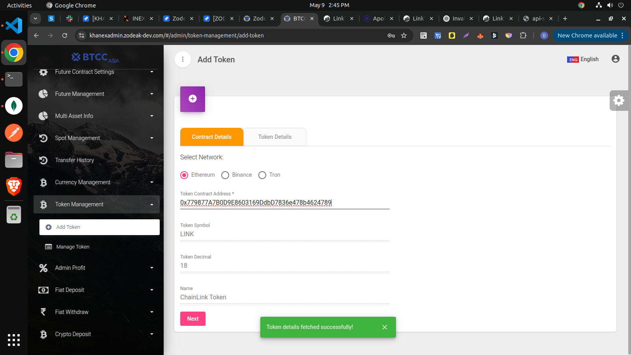631x355 pixels.
Task: Open the user account profile icon
Action: click(x=615, y=59)
